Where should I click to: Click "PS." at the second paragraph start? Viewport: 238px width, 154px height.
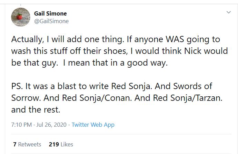(18, 86)
